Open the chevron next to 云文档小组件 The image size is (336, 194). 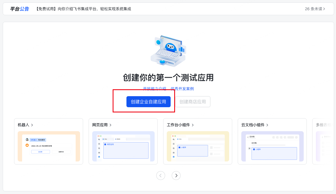coord(267,125)
